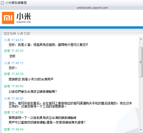The width and height of the screenshot is (143, 133).
Task: Click the 小米 xiaomi.tw brand text
Action: (x=24, y=18)
